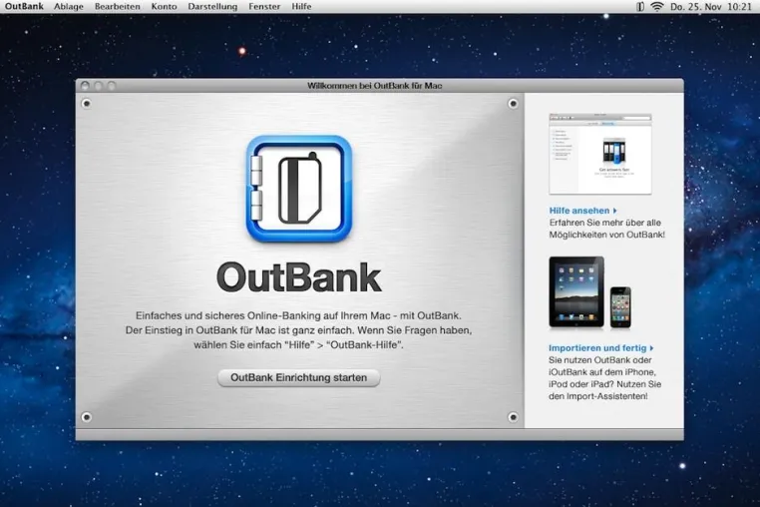Screen dimensions: 760x507
Task: Click text Einfaches und sicheres Online-Banking
Action: 228,315
